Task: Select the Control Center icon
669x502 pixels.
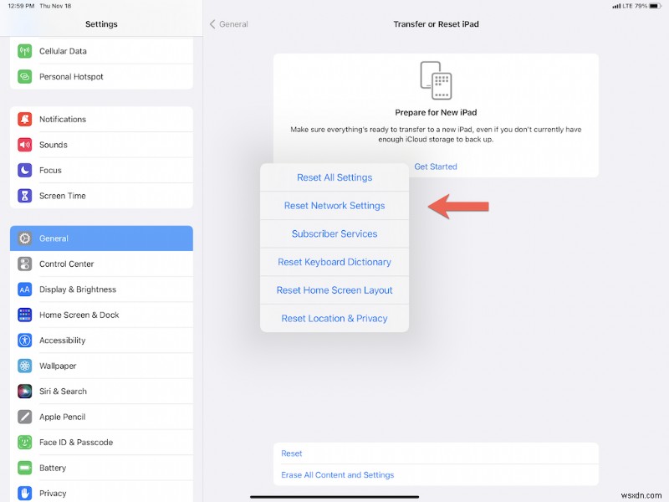Action: point(26,264)
